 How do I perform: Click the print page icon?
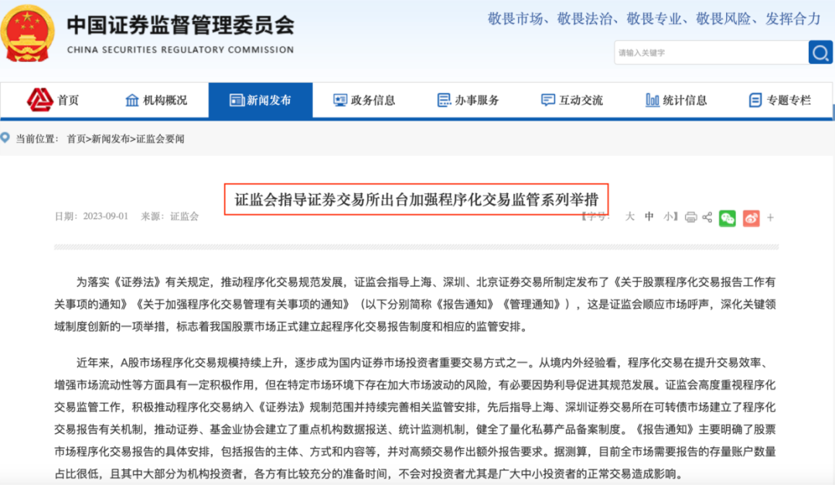pyautogui.click(x=690, y=217)
